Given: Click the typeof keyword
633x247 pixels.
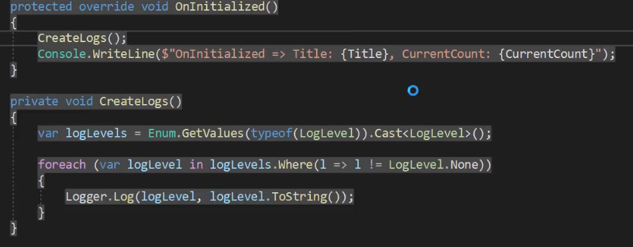Looking at the screenshot, I should (x=271, y=134).
